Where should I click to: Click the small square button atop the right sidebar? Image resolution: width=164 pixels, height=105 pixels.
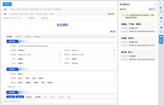161,3
